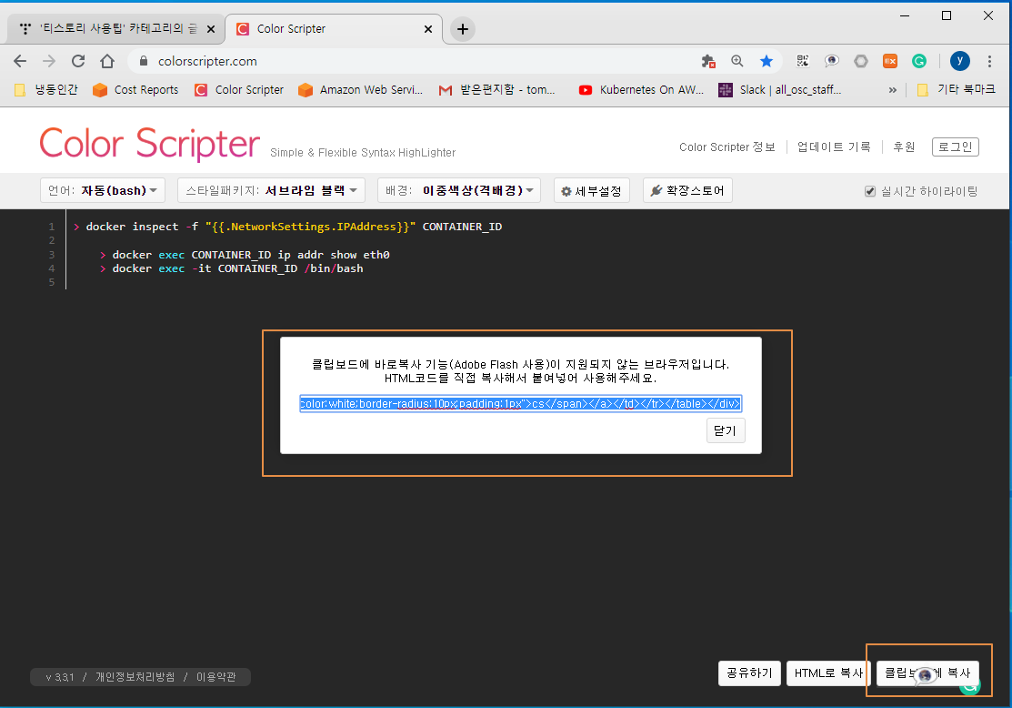Toggle the blue bookmark star
The height and width of the screenshot is (708, 1012).
coord(767,61)
